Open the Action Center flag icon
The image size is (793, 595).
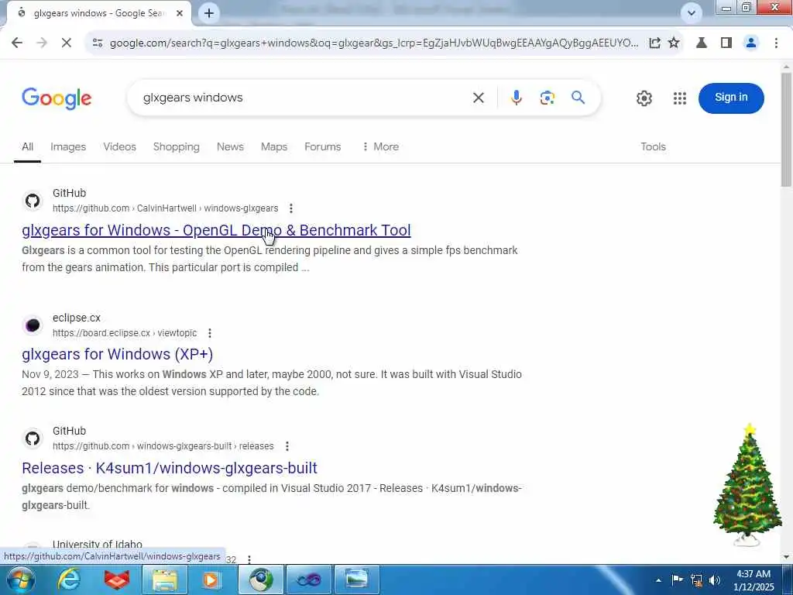tap(677, 580)
